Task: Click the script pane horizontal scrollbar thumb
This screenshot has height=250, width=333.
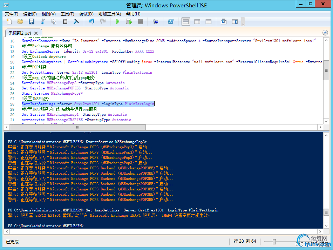Action: coord(78,127)
